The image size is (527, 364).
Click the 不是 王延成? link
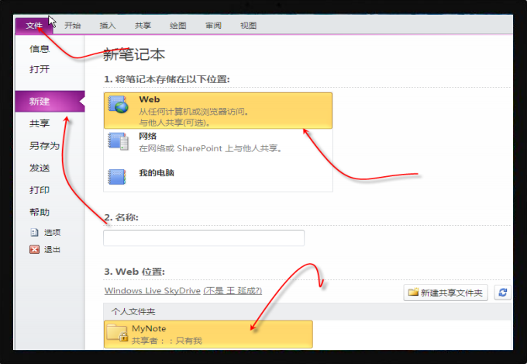232,290
